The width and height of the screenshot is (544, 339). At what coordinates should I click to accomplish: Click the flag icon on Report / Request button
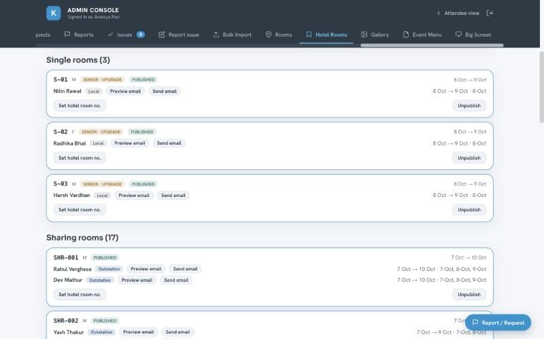click(x=475, y=323)
